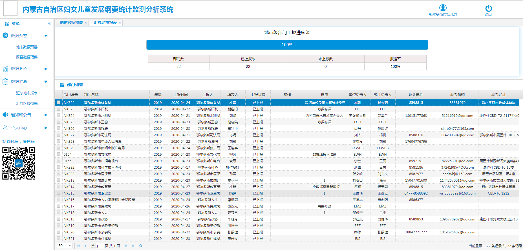Screen dimensions: 523x250
Task: Click the logo placeholder in header
Action: (10, 8)
